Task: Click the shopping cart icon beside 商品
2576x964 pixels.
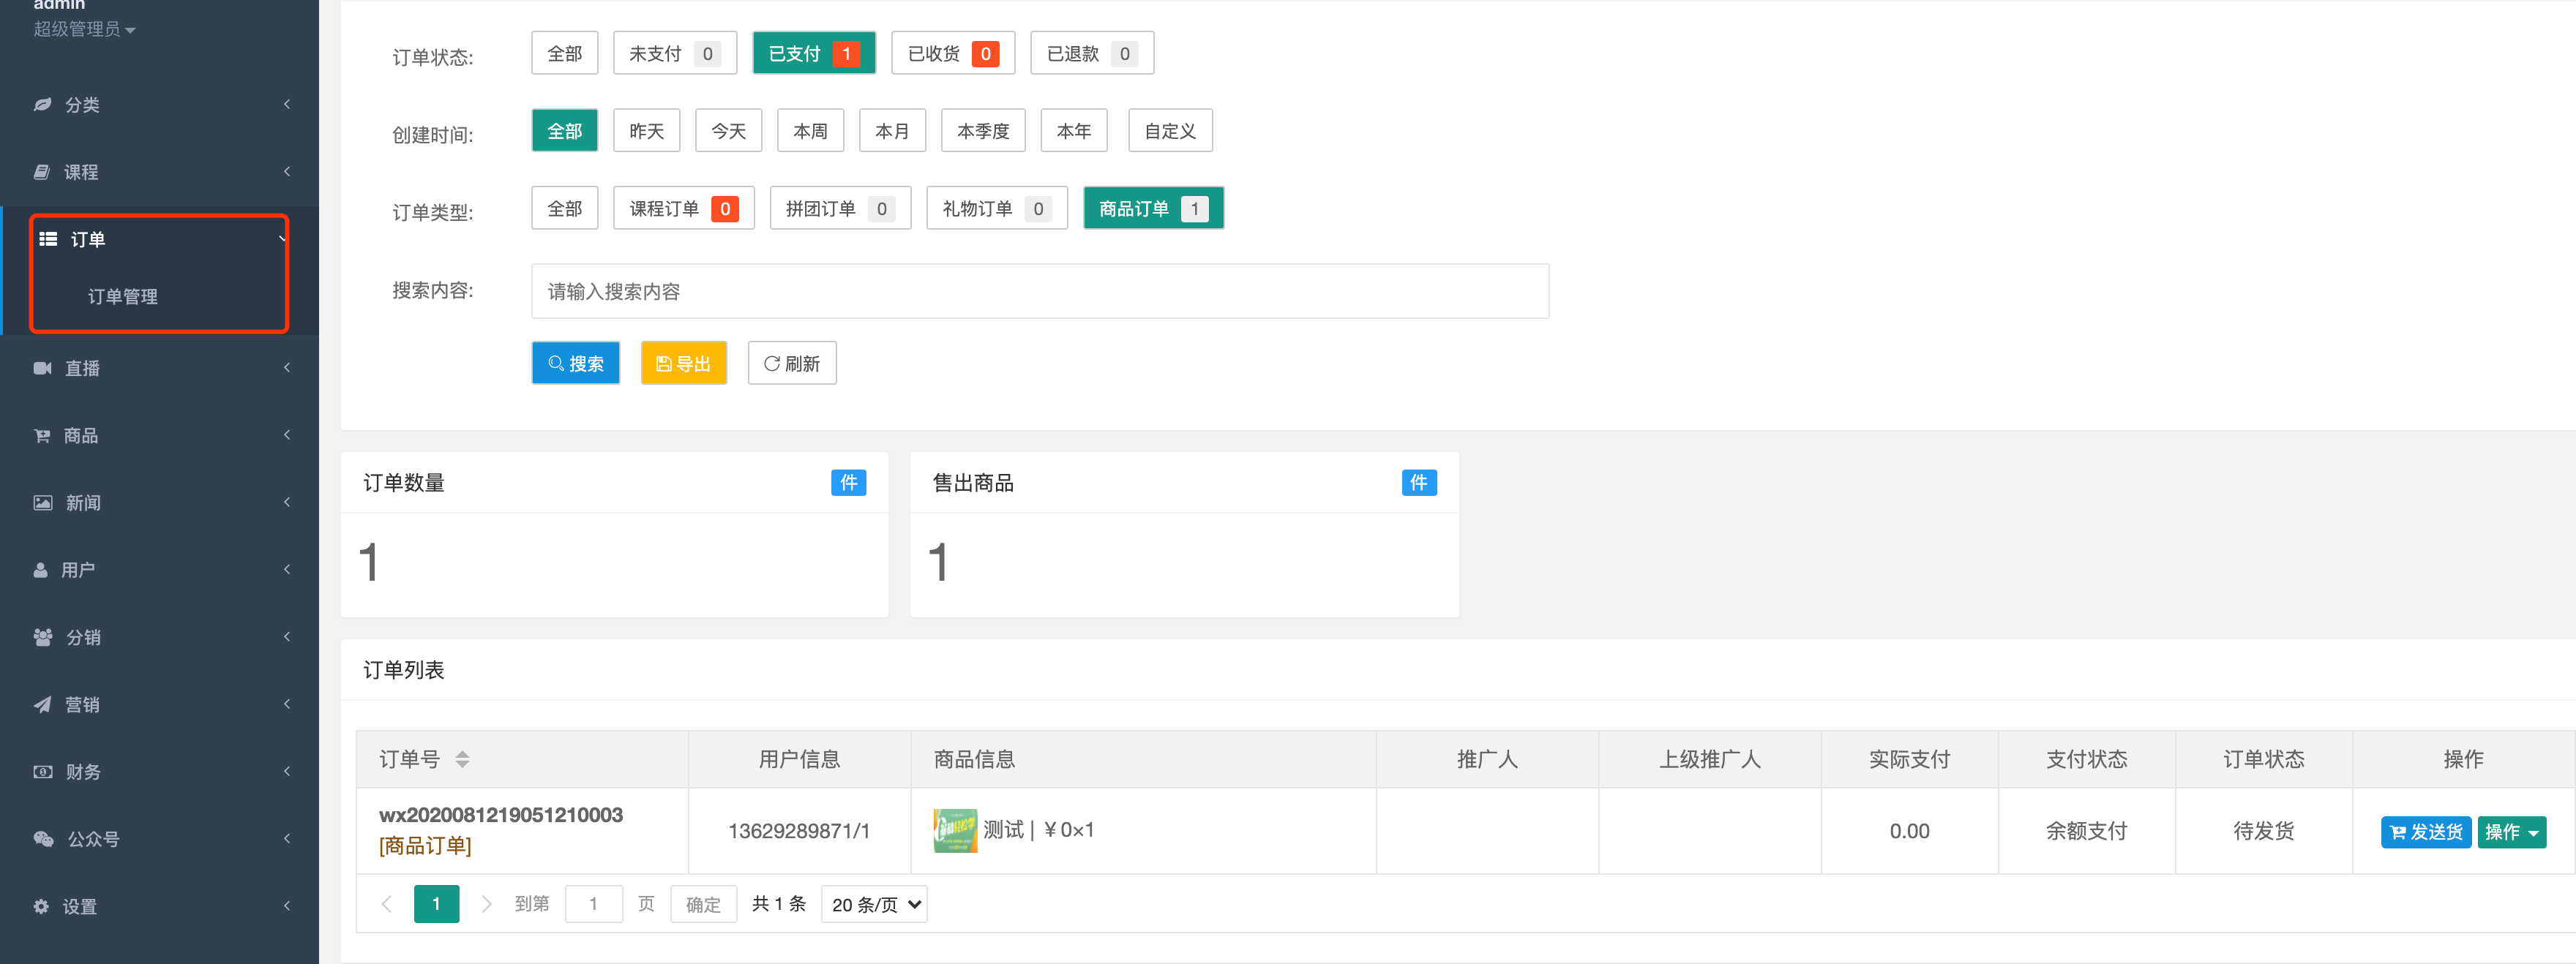Action: [42, 435]
